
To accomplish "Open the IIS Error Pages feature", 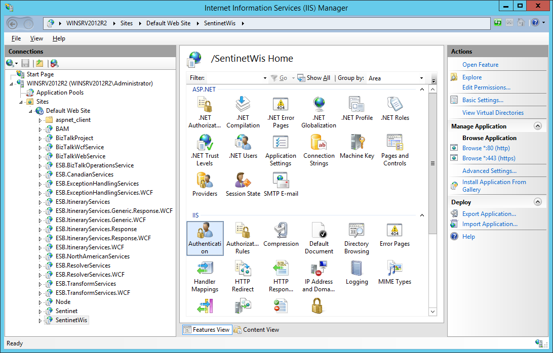I will click(x=395, y=235).
